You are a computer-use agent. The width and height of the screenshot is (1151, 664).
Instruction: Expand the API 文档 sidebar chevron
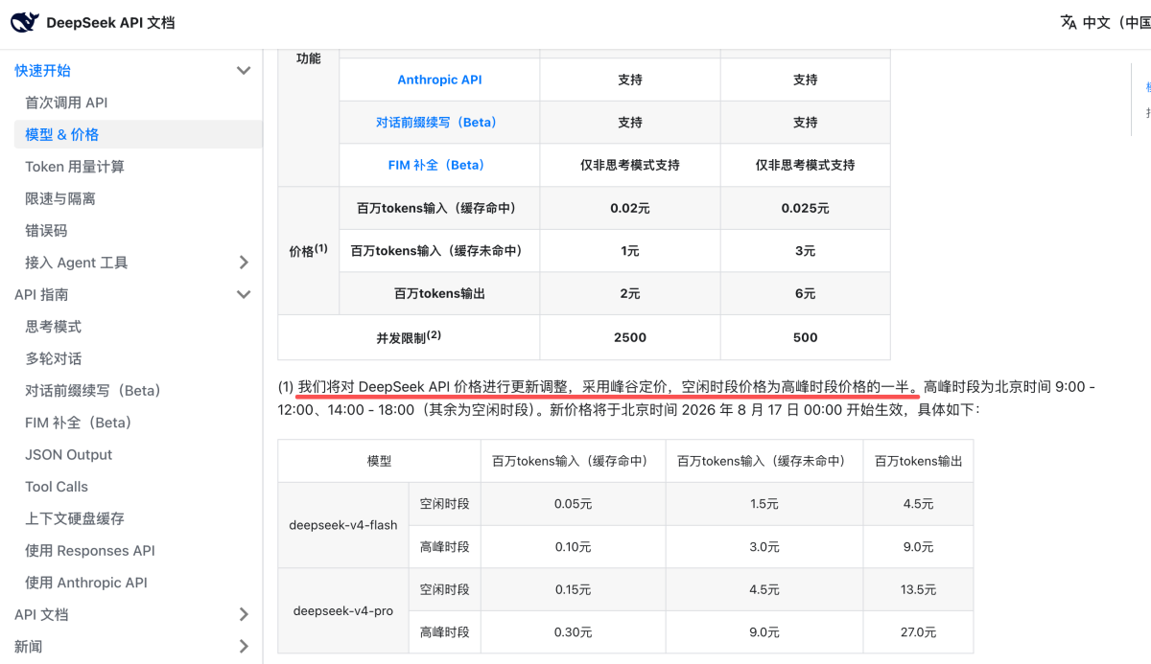pos(244,614)
